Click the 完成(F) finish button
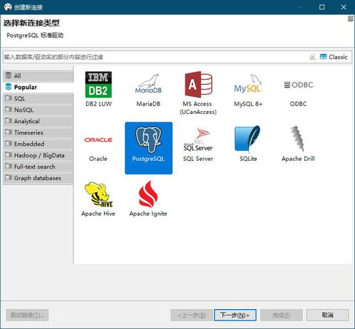This screenshot has width=355, height=329. [x=281, y=315]
